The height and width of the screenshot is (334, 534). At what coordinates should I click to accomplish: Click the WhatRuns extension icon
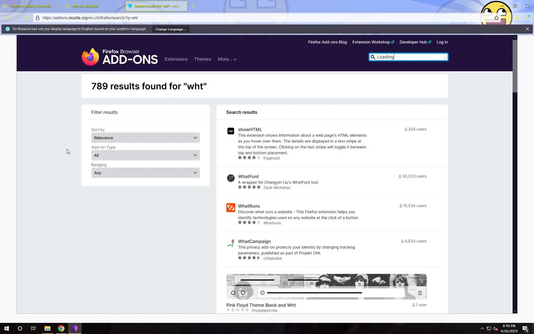(231, 208)
